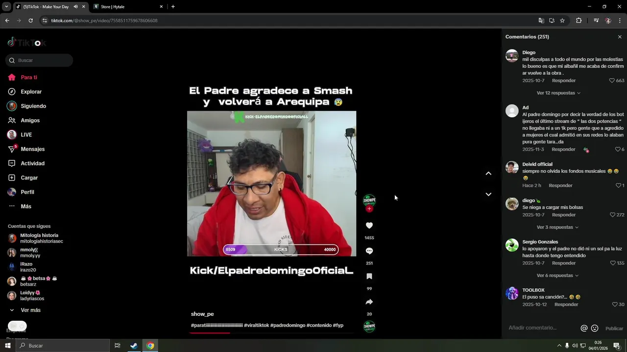Expand Ver 12 respuestas under Diego's comment

[558, 93]
